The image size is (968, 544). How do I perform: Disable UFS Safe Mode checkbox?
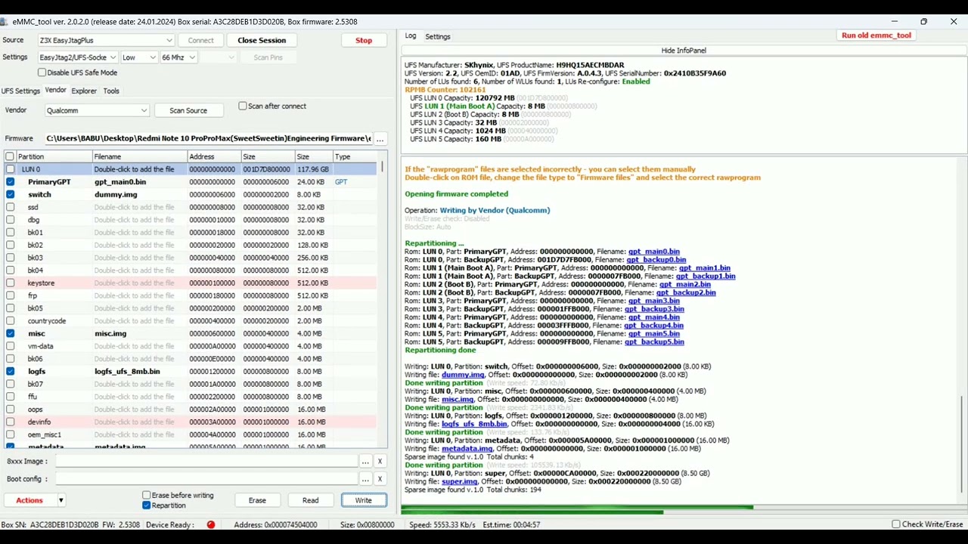[x=42, y=73]
